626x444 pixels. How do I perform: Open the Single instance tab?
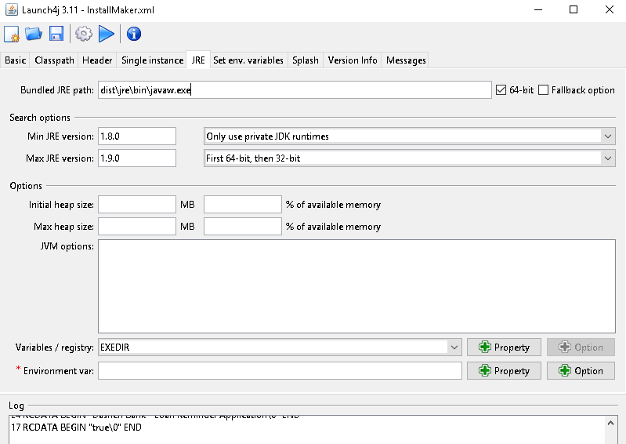click(152, 60)
